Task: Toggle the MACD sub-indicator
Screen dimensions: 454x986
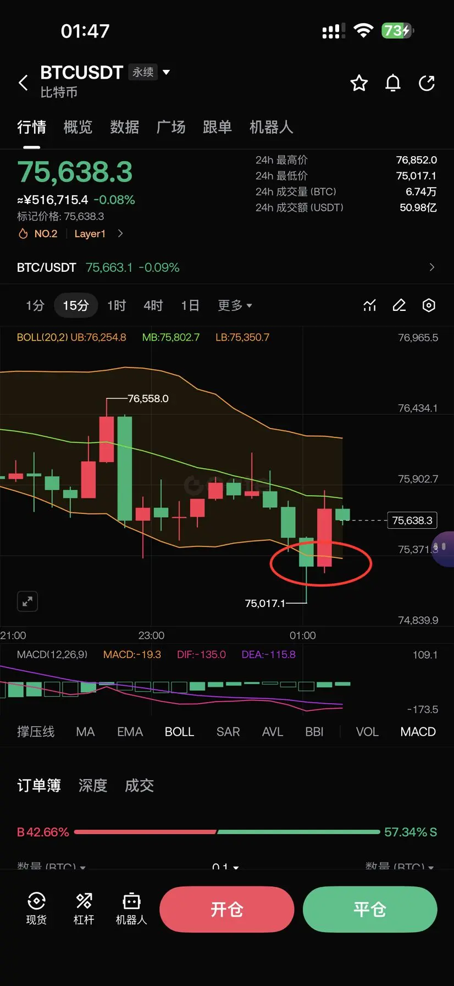Action: (x=418, y=732)
